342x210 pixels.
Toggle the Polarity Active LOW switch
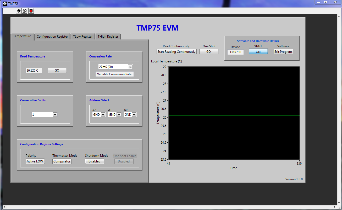tap(35, 161)
